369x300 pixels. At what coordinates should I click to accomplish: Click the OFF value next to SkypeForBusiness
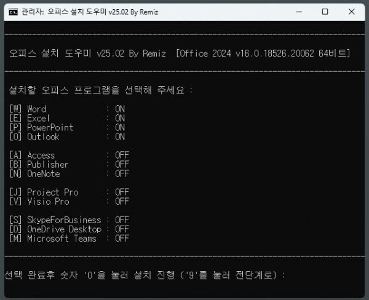pos(122,220)
